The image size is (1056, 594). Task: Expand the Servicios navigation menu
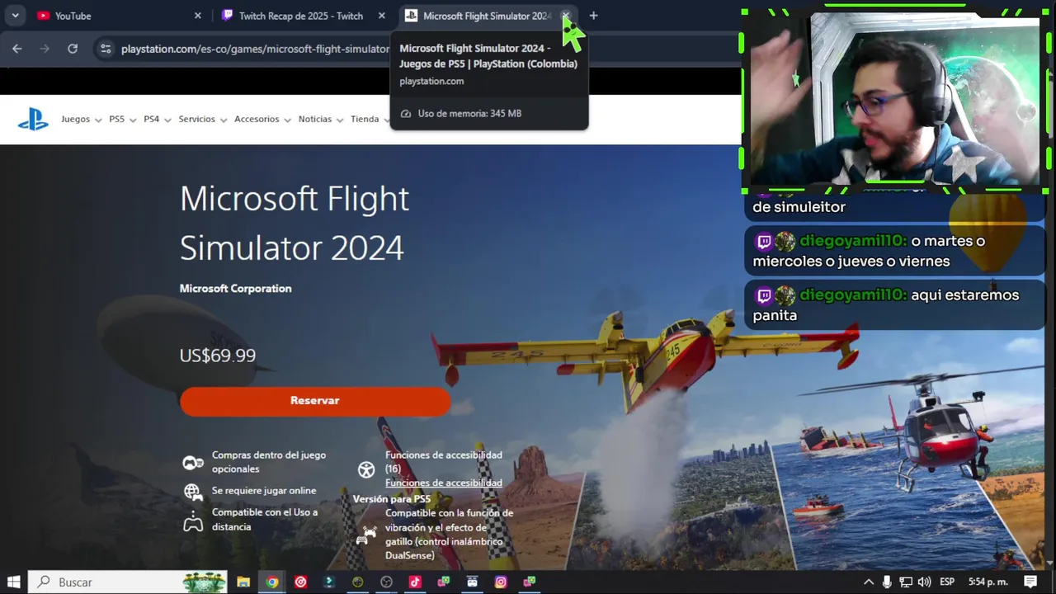202,120
